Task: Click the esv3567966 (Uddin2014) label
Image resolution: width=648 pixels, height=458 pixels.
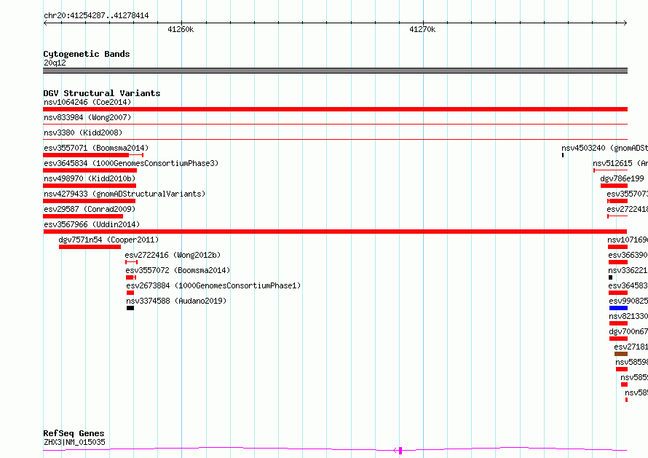Action: point(92,224)
